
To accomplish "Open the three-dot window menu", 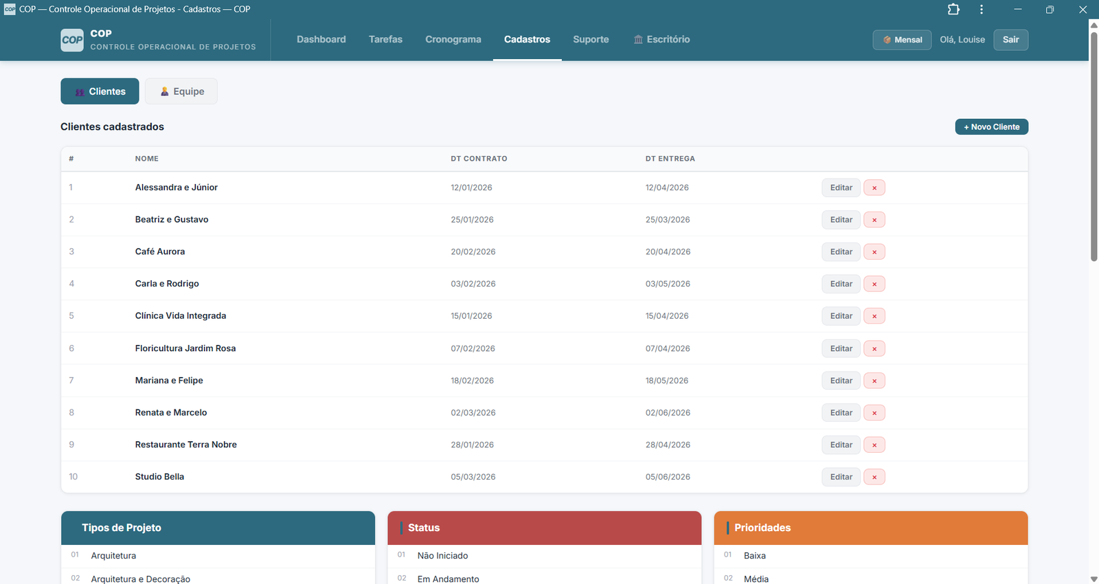I will tap(982, 10).
